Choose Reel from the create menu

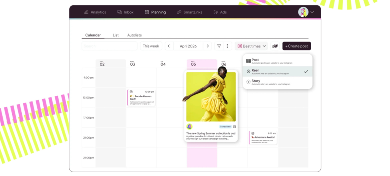277,71
